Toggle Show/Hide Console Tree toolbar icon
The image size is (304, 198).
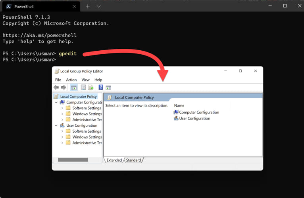74,88
